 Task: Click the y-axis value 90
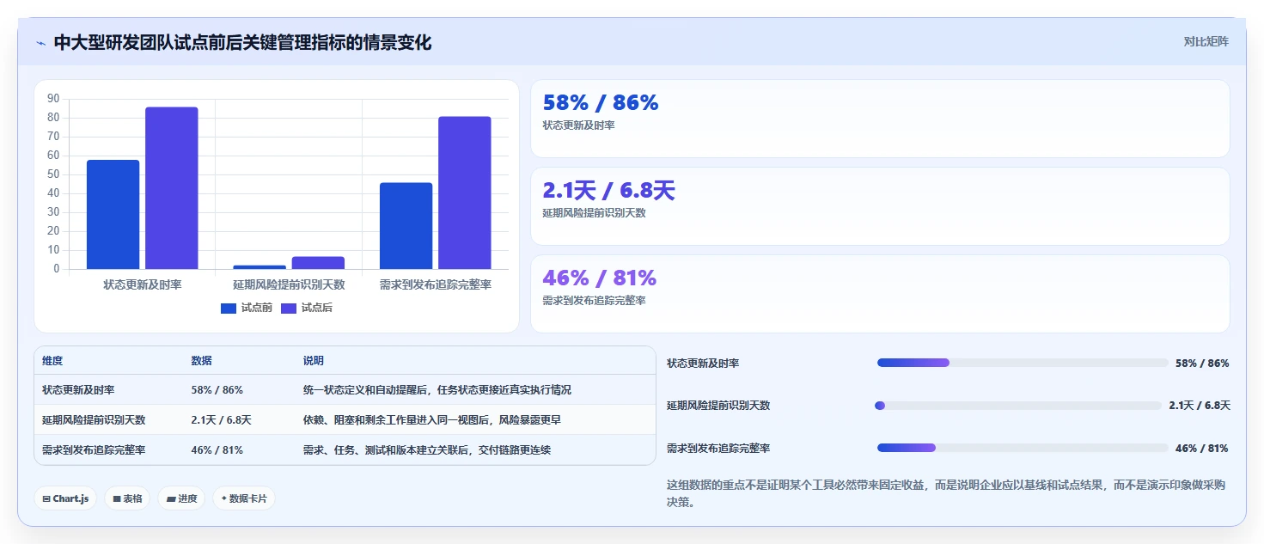tap(53, 99)
